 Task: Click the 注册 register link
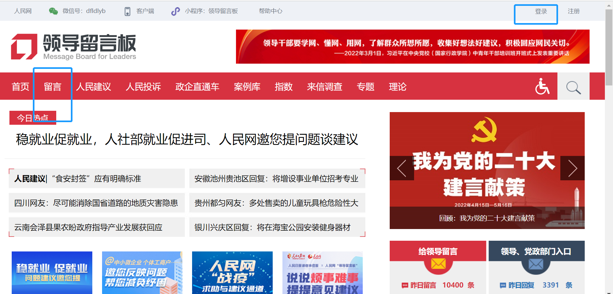tap(574, 11)
